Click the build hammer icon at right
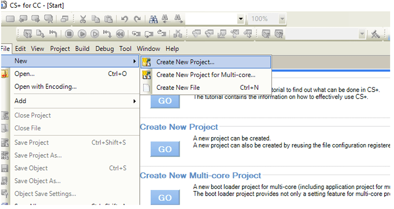Screen dimensions: 394x209 [375, 34]
